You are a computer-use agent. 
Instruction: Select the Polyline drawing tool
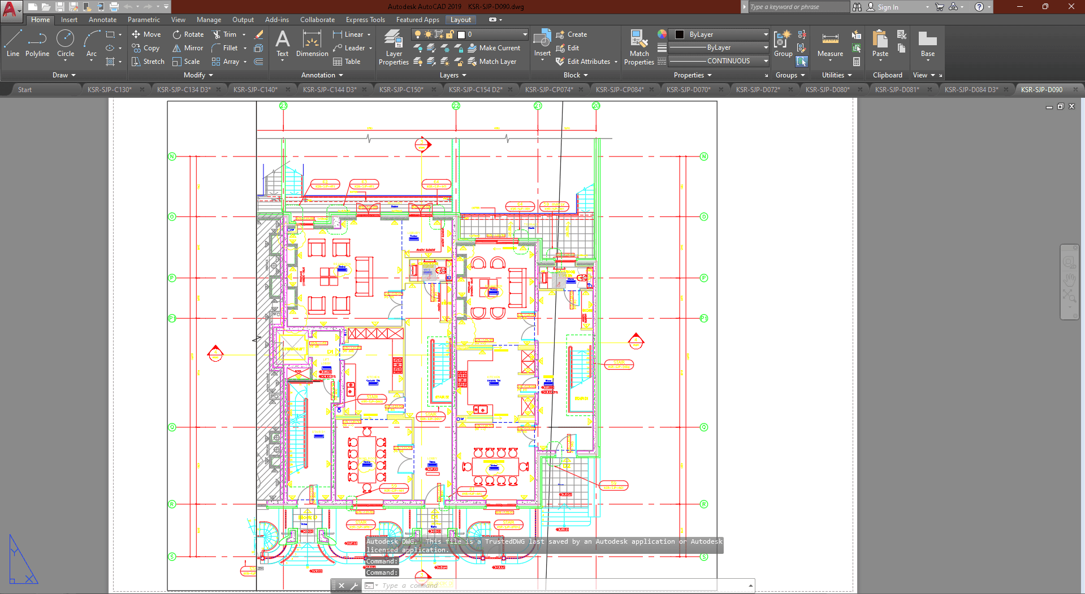click(37, 43)
